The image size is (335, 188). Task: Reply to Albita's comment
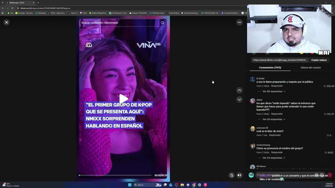(277, 114)
